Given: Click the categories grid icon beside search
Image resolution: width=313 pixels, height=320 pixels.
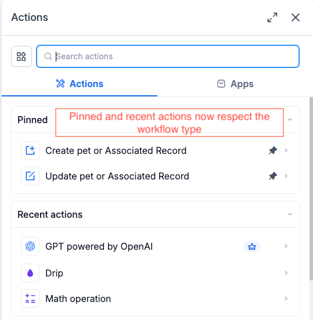Looking at the screenshot, I should pos(21,56).
